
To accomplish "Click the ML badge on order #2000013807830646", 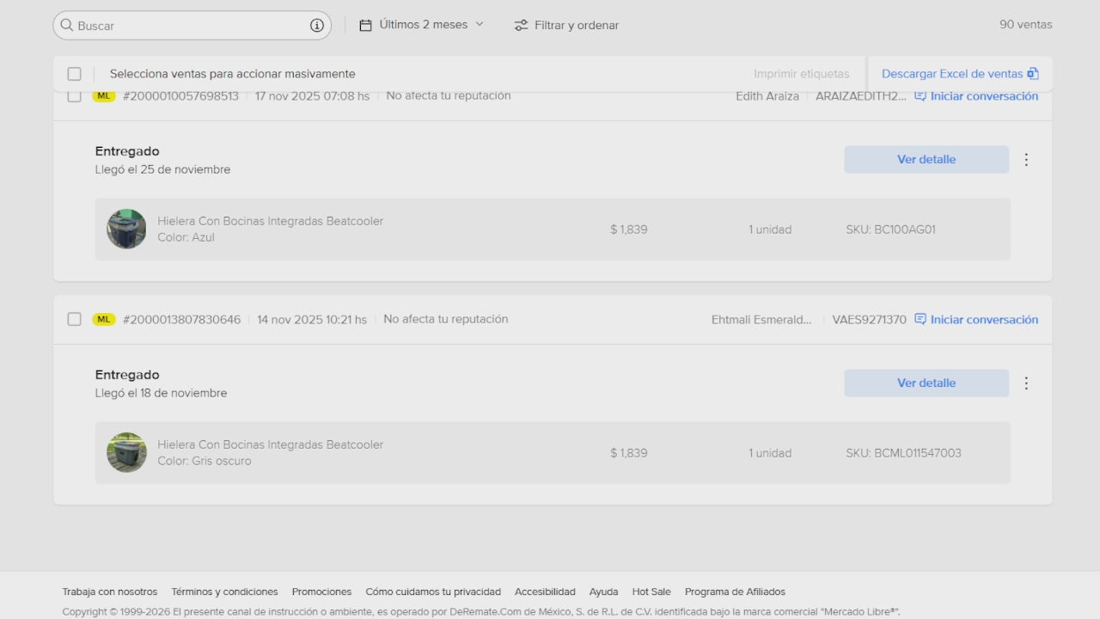I will [103, 320].
